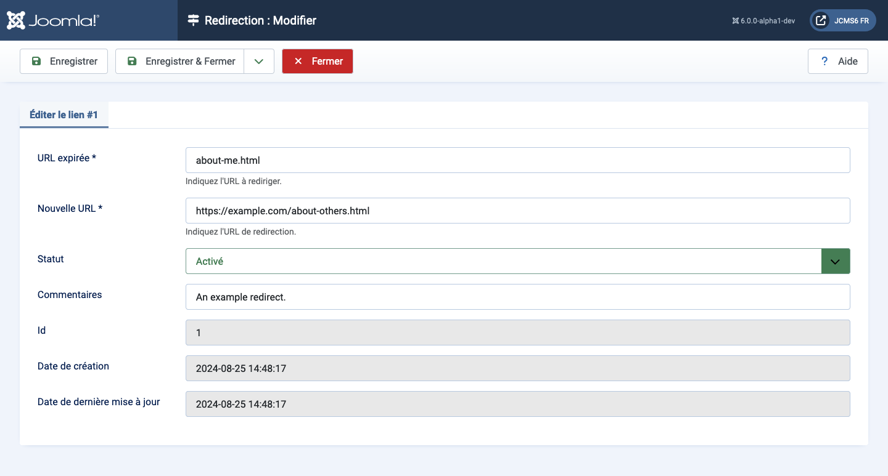The height and width of the screenshot is (476, 888).
Task: Click the Commentaires text field
Action: pyautogui.click(x=518, y=297)
